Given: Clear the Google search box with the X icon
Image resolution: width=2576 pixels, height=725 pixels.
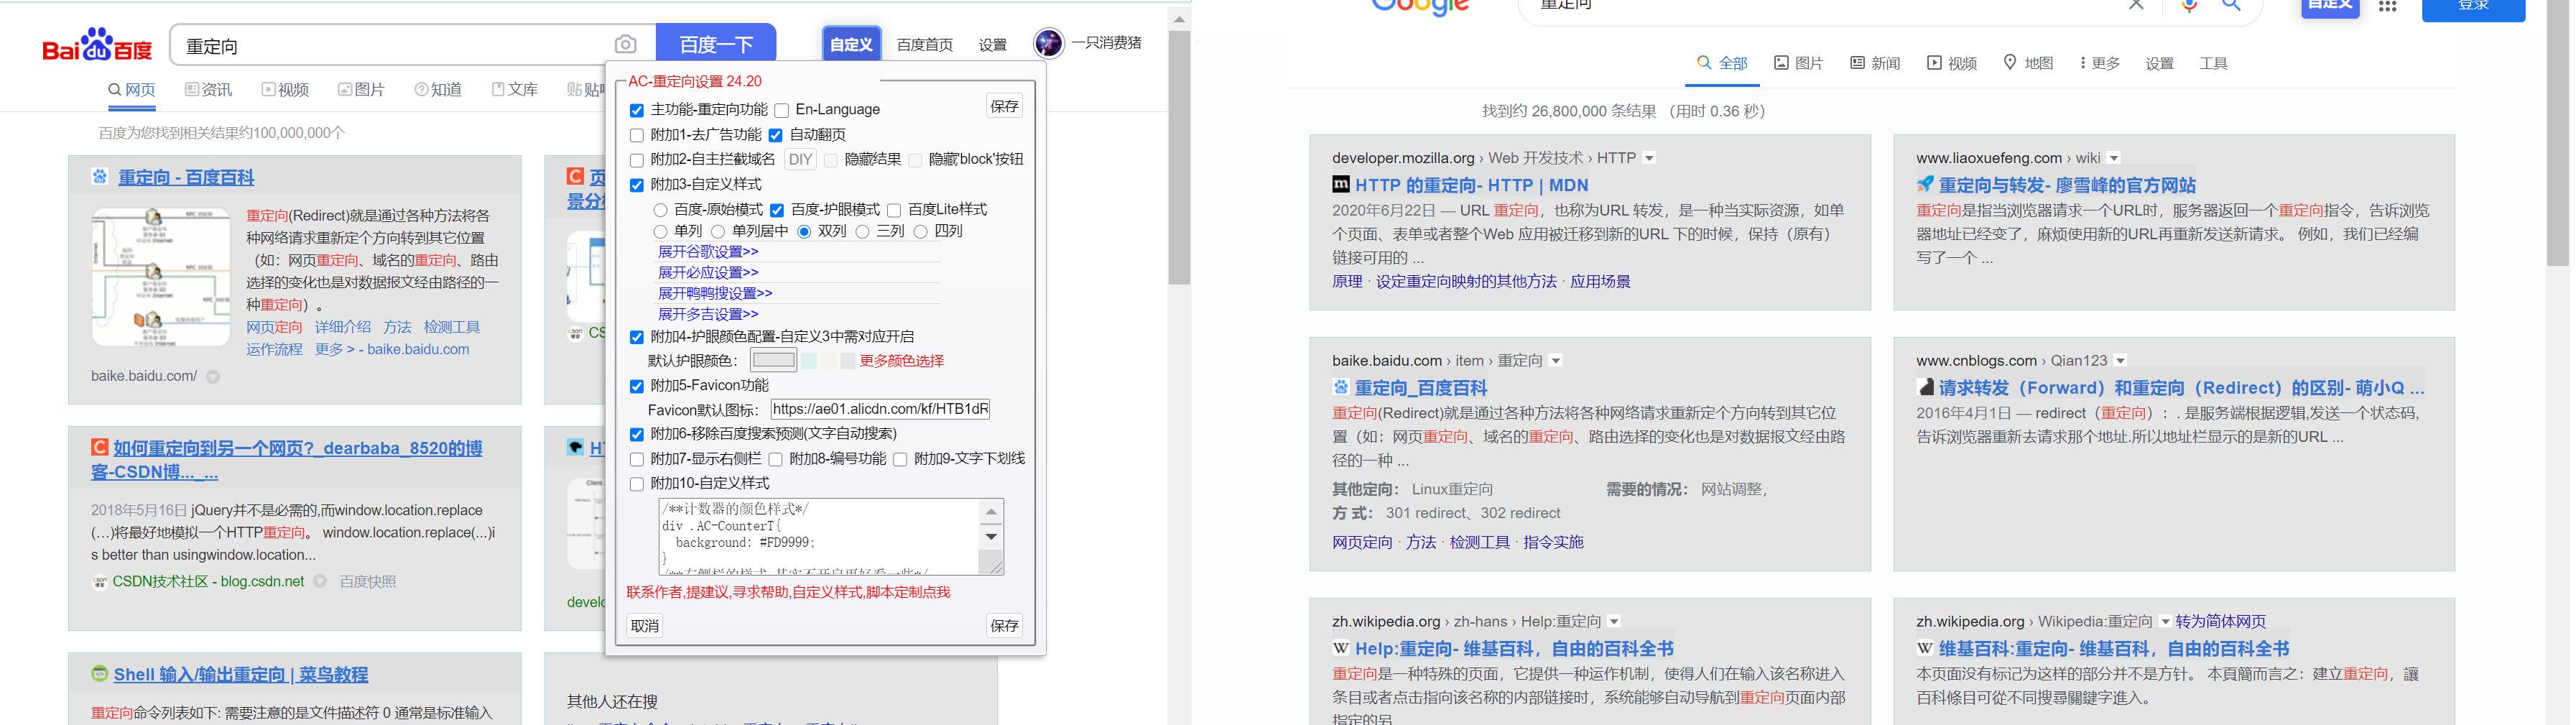Looking at the screenshot, I should [x=2136, y=5].
